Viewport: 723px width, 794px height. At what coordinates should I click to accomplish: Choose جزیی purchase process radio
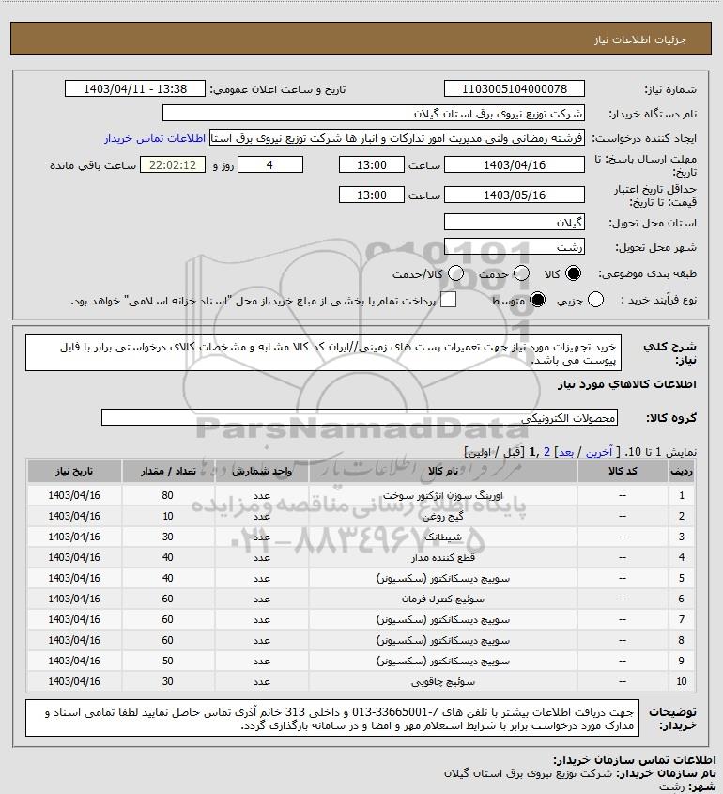coord(595,301)
